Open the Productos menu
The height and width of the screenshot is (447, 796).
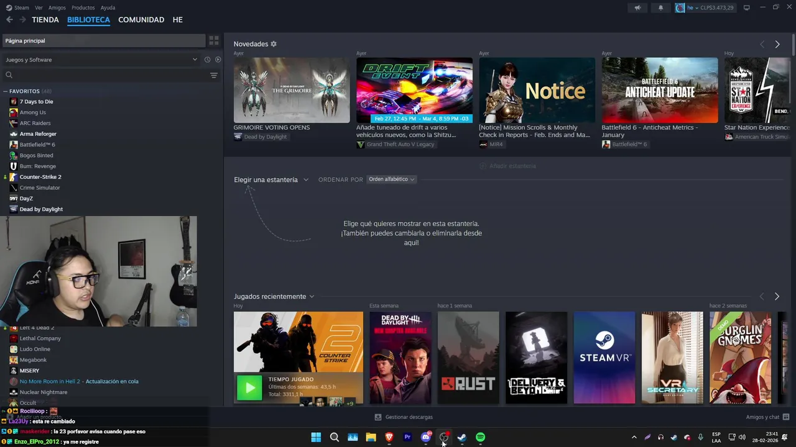point(83,7)
